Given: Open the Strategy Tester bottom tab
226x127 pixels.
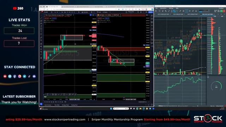Looking at the screenshot, I should click(x=65, y=105).
